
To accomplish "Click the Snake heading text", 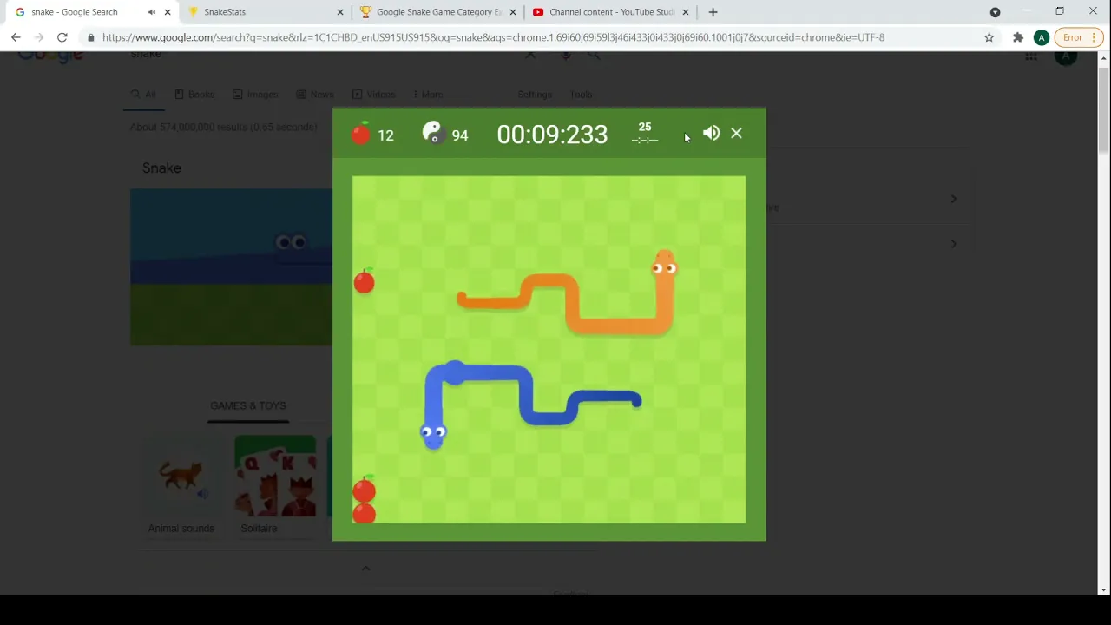I will (x=161, y=168).
